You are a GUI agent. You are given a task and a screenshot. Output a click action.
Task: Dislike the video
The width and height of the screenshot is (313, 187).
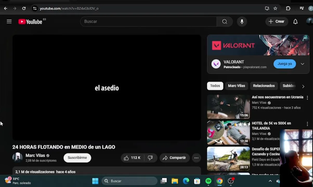[x=150, y=158]
